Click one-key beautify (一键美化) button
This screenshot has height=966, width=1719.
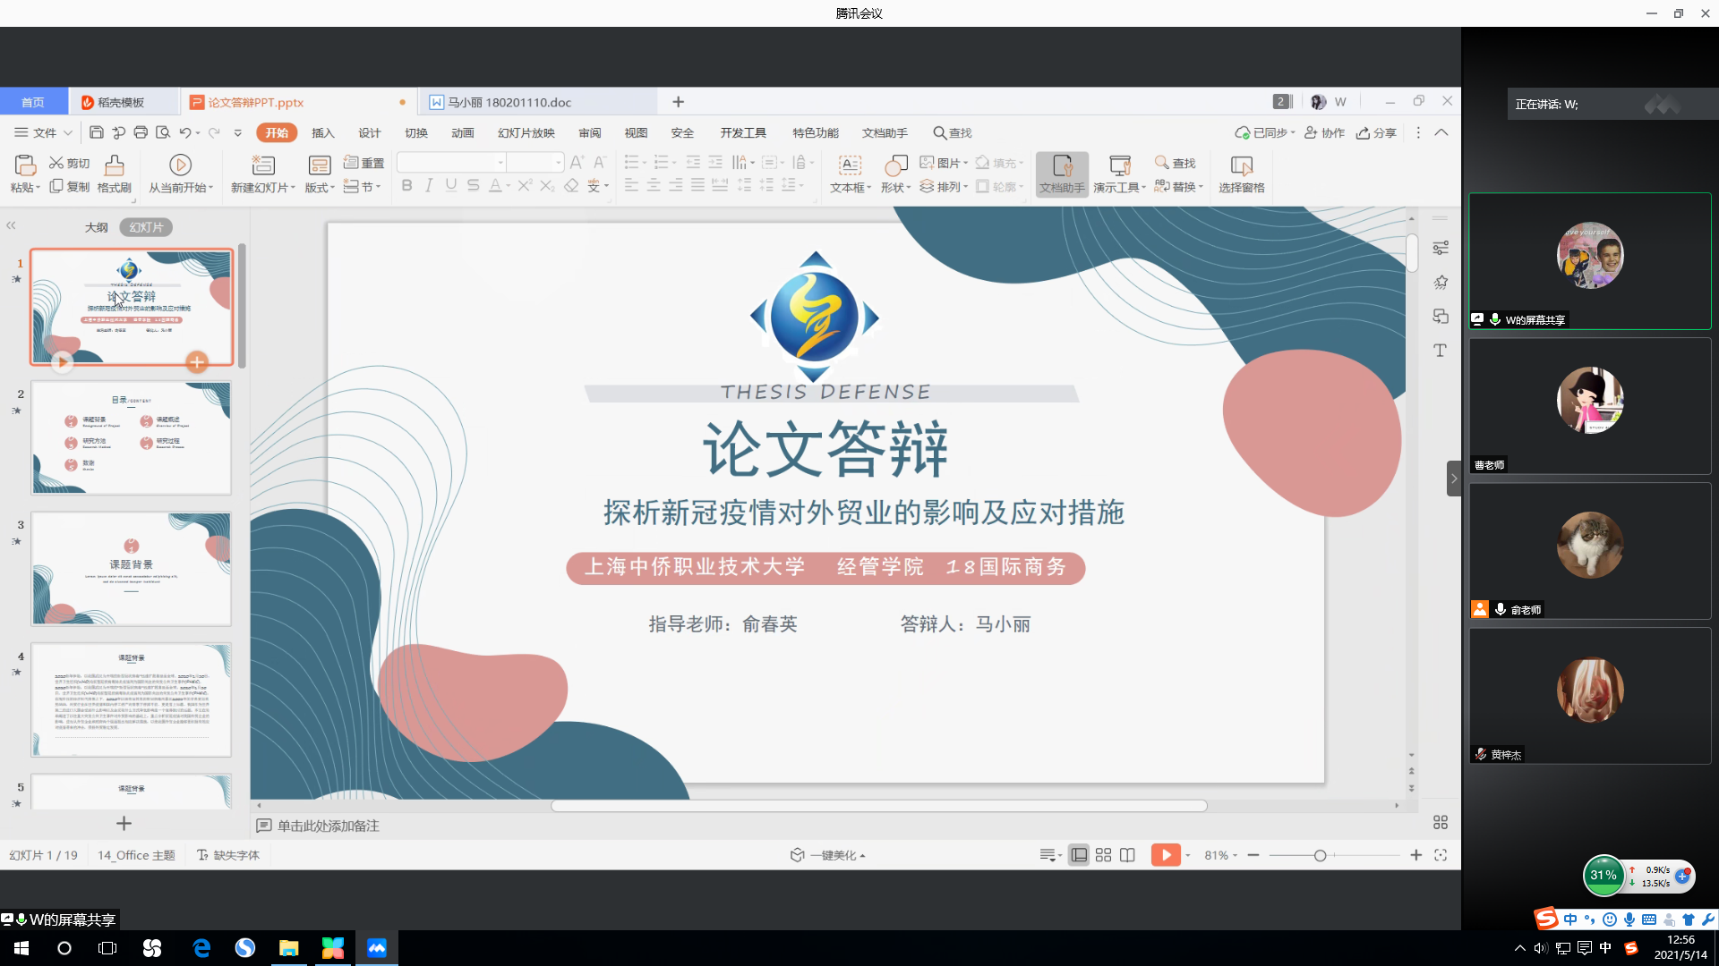pos(829,855)
